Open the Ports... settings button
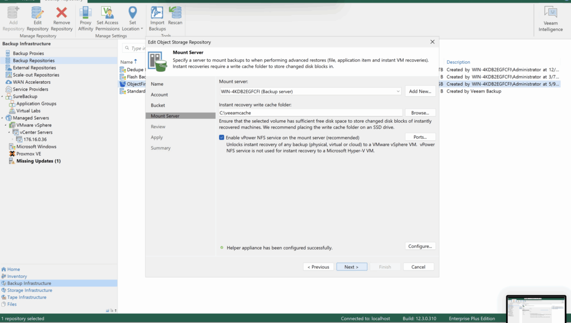571x323 pixels. click(420, 137)
